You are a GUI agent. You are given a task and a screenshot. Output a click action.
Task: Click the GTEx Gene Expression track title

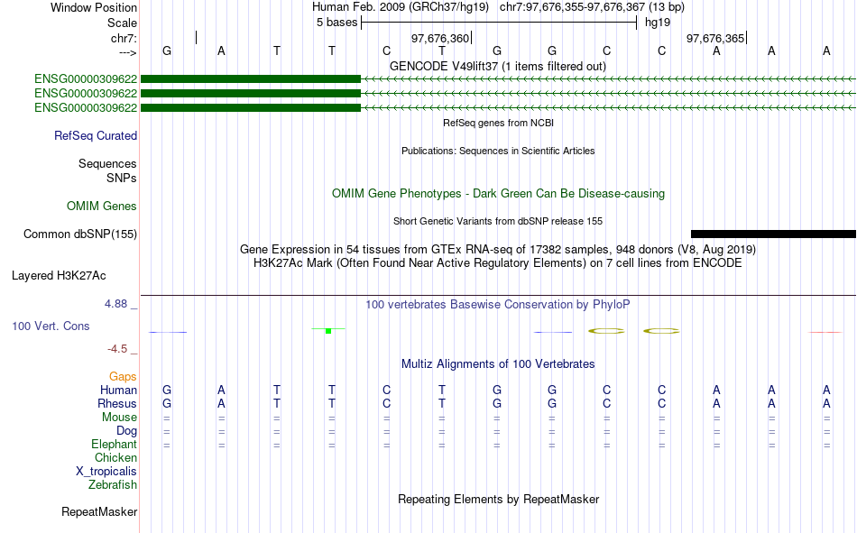point(498,249)
